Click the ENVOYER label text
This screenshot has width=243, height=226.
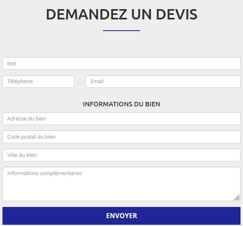point(121,216)
